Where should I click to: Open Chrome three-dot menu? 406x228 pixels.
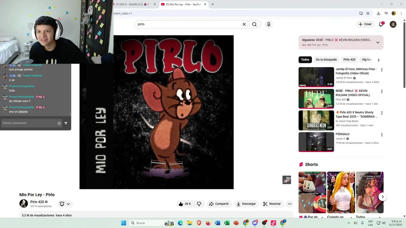(x=401, y=13)
